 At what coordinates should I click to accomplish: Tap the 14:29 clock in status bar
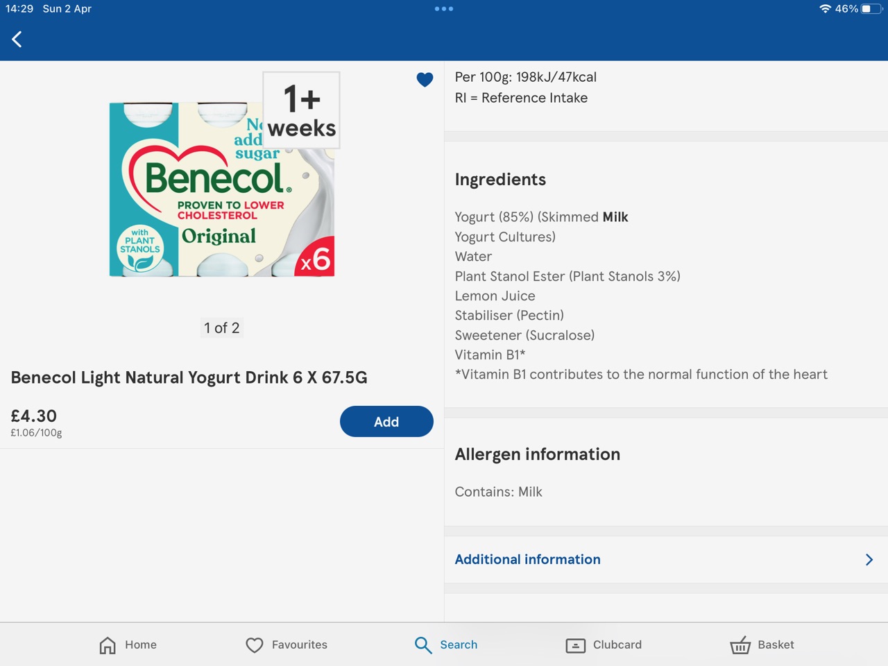[x=19, y=9]
